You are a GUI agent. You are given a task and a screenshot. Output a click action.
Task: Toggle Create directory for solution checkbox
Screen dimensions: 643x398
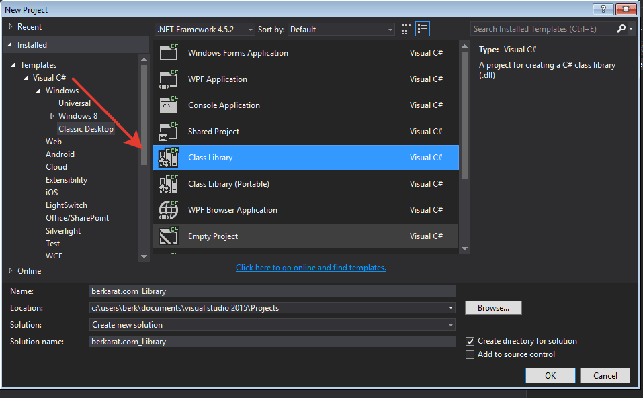[x=470, y=341]
